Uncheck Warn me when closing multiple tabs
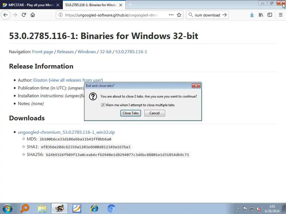The image size is (286, 214). (103, 105)
